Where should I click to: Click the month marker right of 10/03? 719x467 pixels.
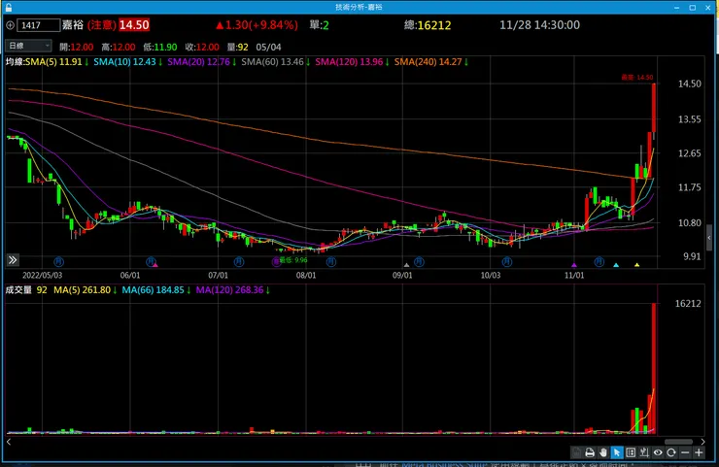(x=506, y=262)
